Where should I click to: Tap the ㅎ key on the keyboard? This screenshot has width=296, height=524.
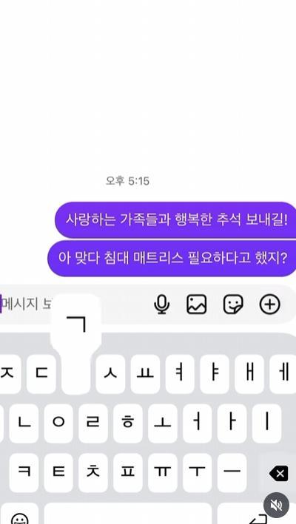pos(128,423)
